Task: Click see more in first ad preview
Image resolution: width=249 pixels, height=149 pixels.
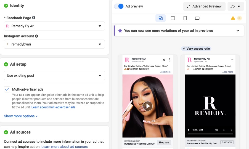Action: click(165, 72)
